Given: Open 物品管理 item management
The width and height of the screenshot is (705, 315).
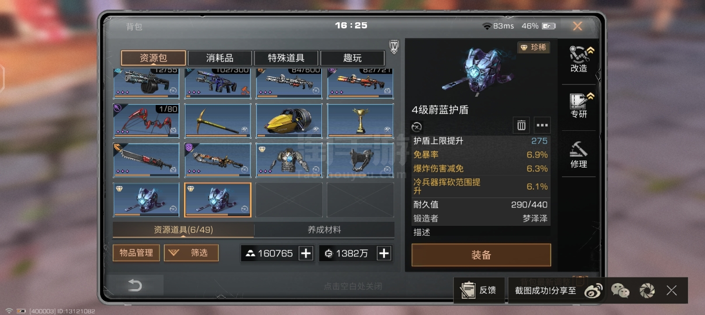Looking at the screenshot, I should tap(136, 253).
